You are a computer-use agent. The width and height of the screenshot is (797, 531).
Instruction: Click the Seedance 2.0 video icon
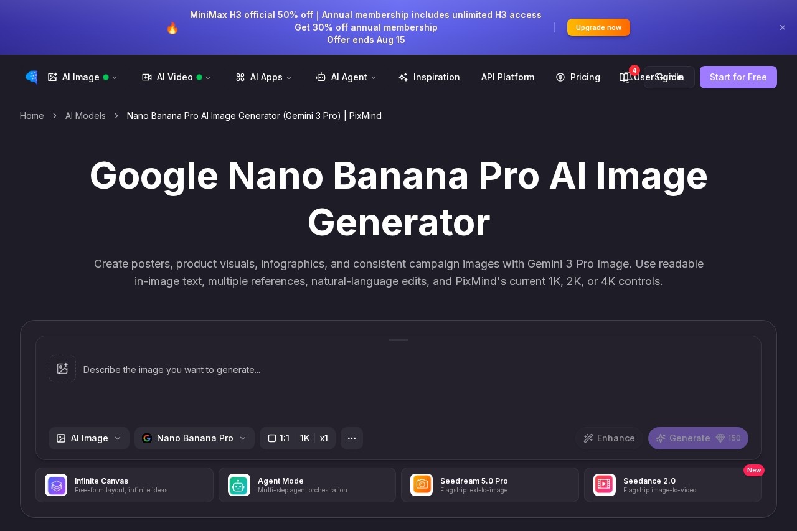click(605, 485)
